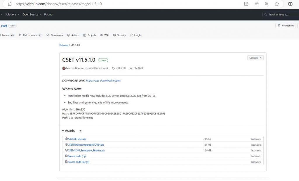Add page to favorites with star icon
This screenshot has height=181, width=299.
277,4
